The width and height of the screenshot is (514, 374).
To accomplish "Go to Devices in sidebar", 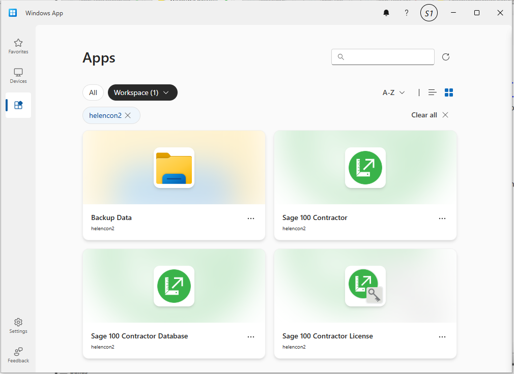I will pos(18,76).
